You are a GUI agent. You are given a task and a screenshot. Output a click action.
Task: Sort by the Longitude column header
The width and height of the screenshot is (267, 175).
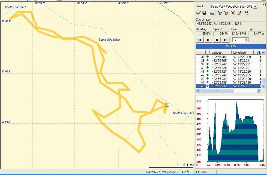click(242, 53)
